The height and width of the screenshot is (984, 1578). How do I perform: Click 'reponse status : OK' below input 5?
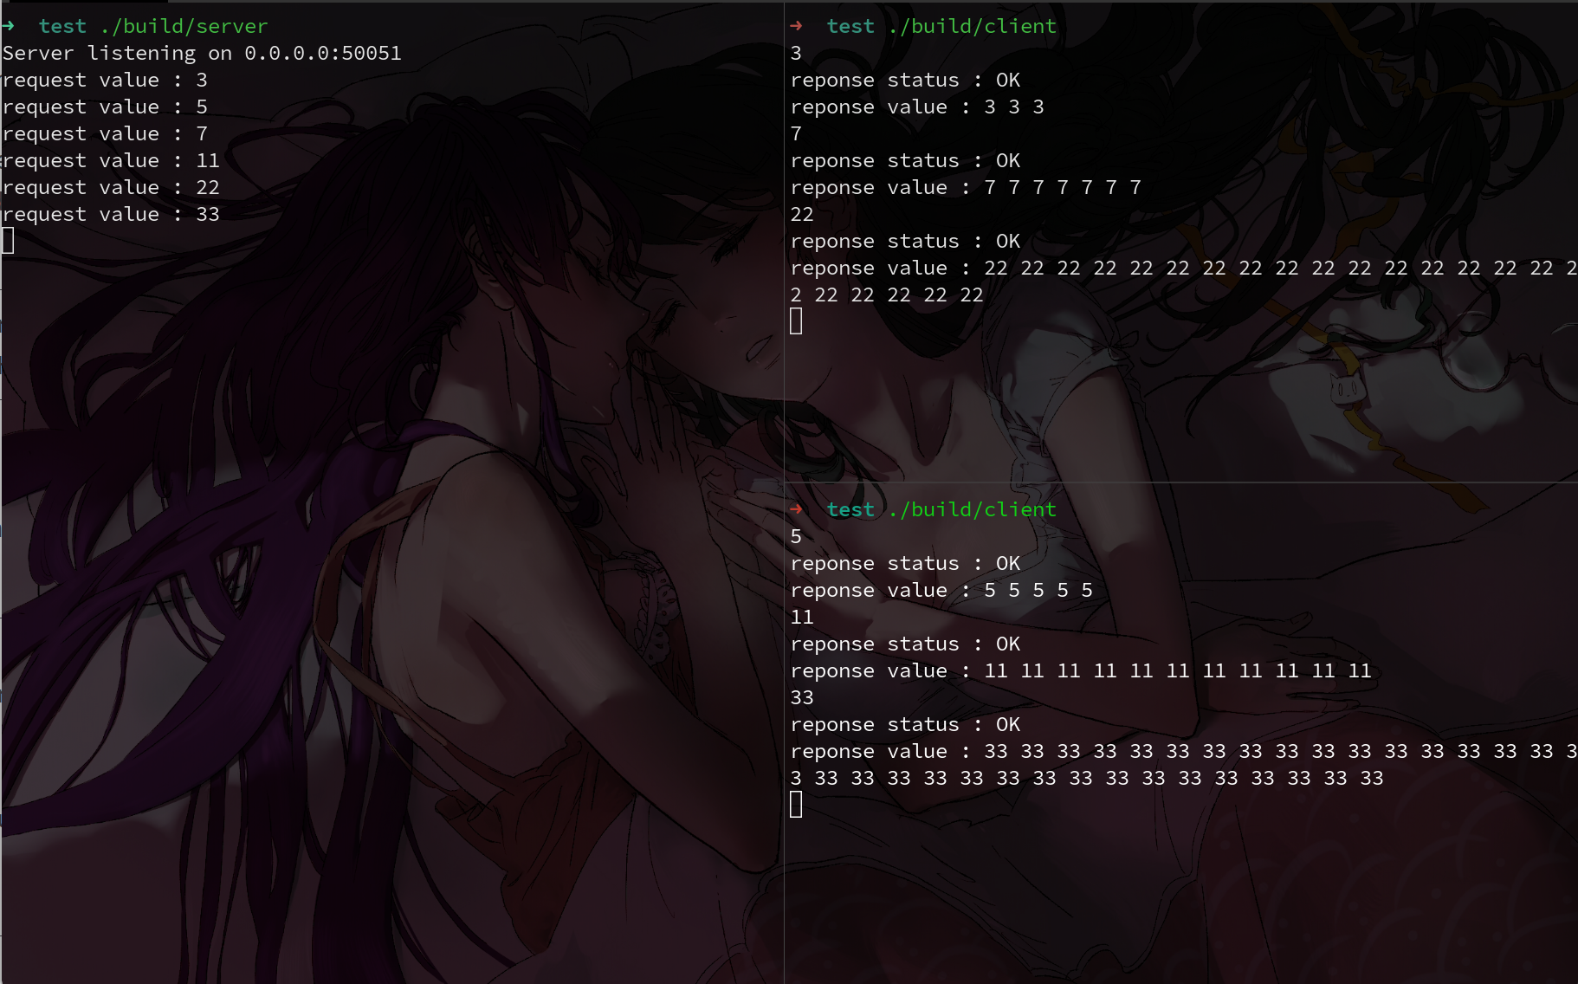(905, 564)
